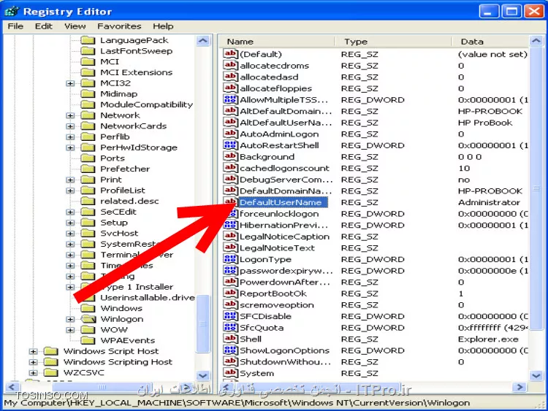Select the Prefetcher key
Image resolution: width=548 pixels, height=411 pixels.
125,169
